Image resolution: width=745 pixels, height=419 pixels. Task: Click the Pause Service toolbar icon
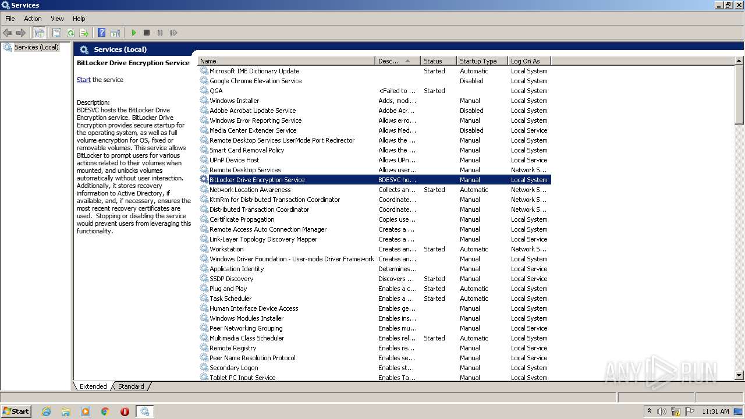click(x=160, y=33)
